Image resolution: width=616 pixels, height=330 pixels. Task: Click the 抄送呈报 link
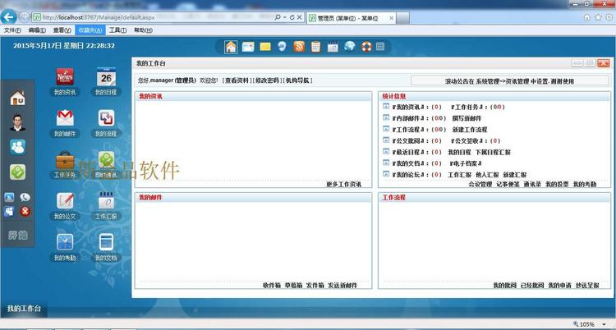(587, 286)
